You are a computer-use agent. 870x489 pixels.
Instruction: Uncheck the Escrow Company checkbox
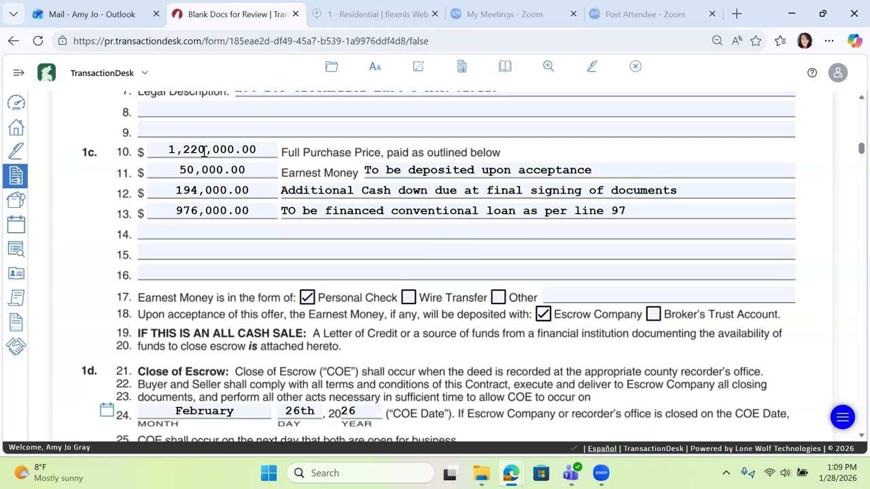click(543, 314)
